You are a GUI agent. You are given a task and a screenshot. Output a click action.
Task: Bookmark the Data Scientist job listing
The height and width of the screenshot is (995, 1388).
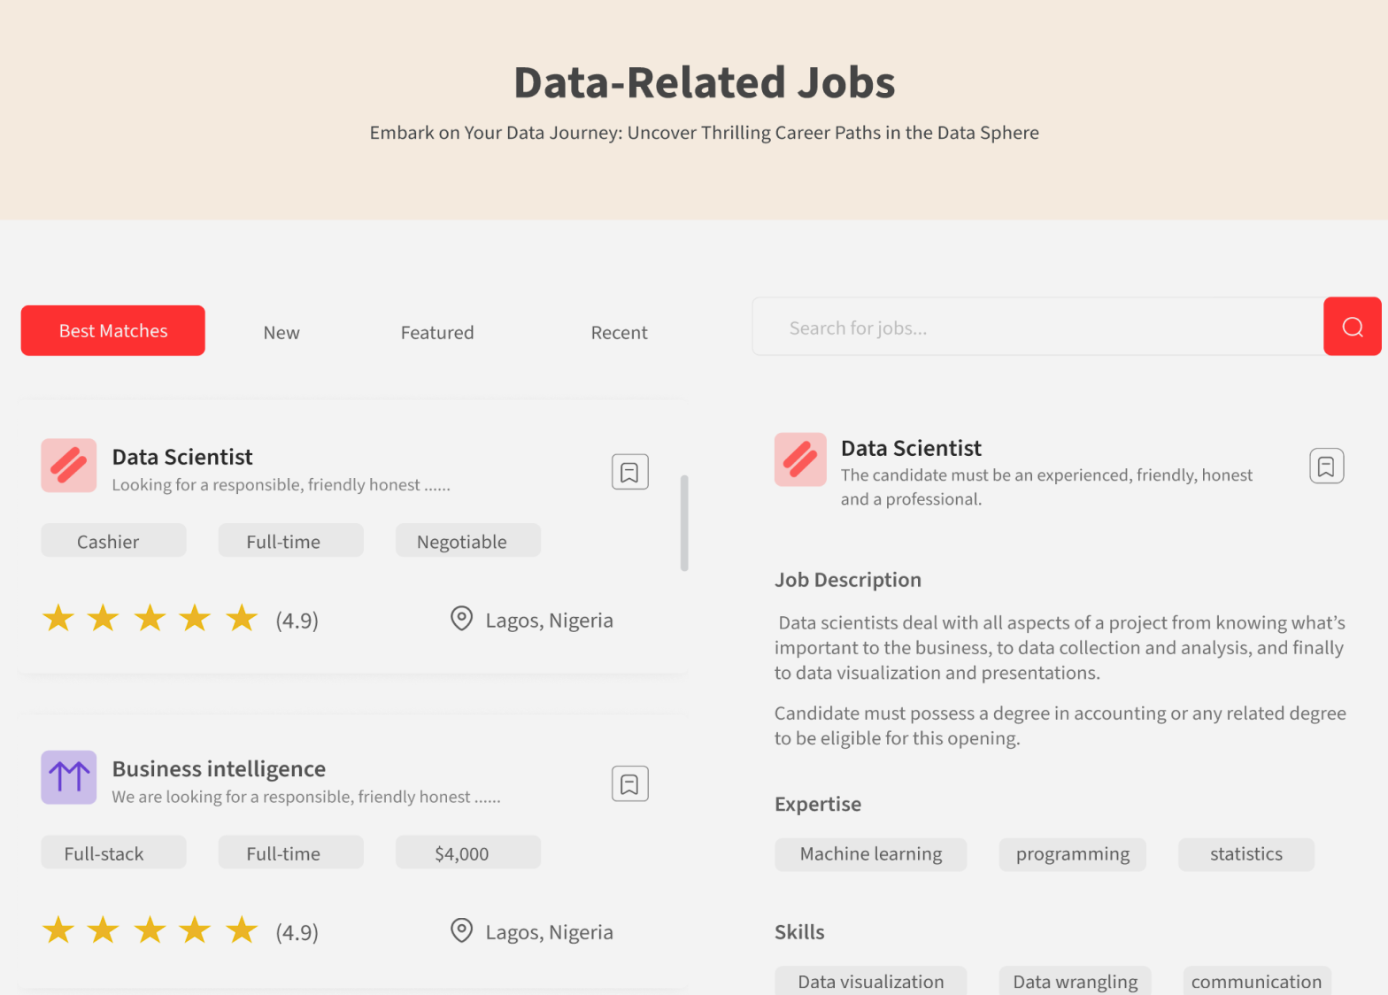(629, 471)
